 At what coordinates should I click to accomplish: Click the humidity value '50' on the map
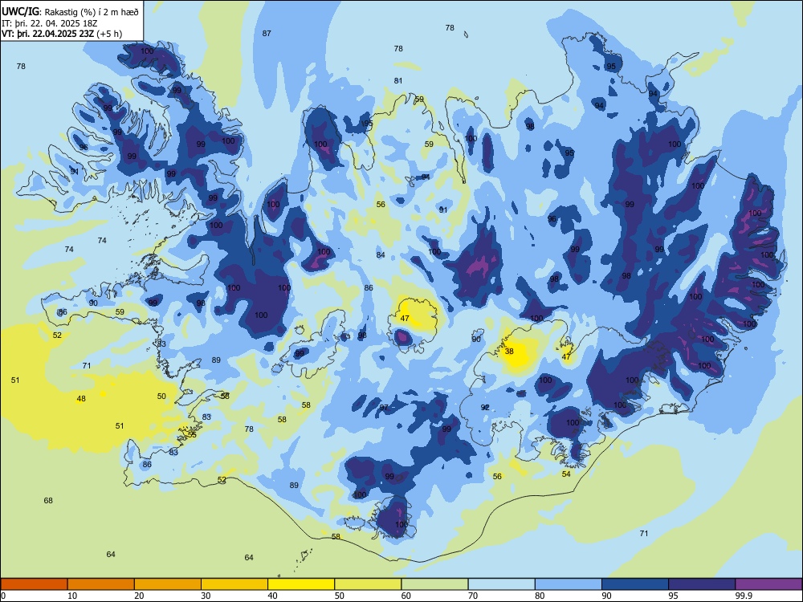pyautogui.click(x=161, y=396)
